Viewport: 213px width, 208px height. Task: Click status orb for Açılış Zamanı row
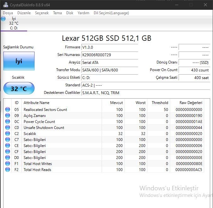(x=8, y=115)
